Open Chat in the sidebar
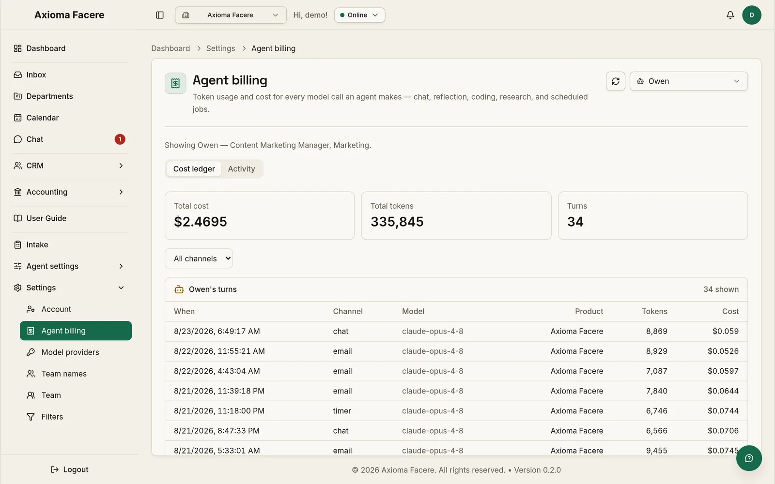 coord(70,139)
